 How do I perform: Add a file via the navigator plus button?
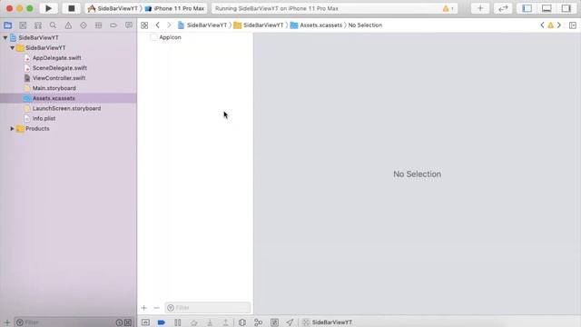click(6, 322)
